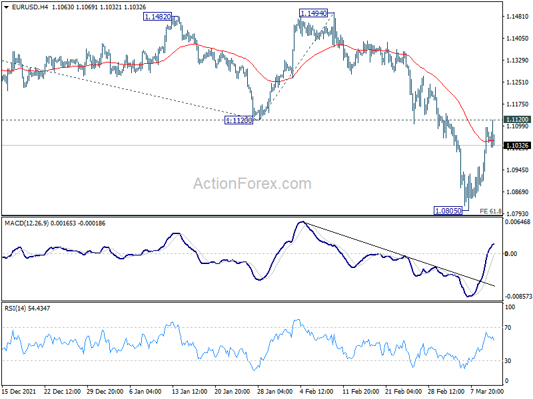Click the 1.07930 price scale value
The height and width of the screenshot is (399, 533).
click(x=518, y=213)
